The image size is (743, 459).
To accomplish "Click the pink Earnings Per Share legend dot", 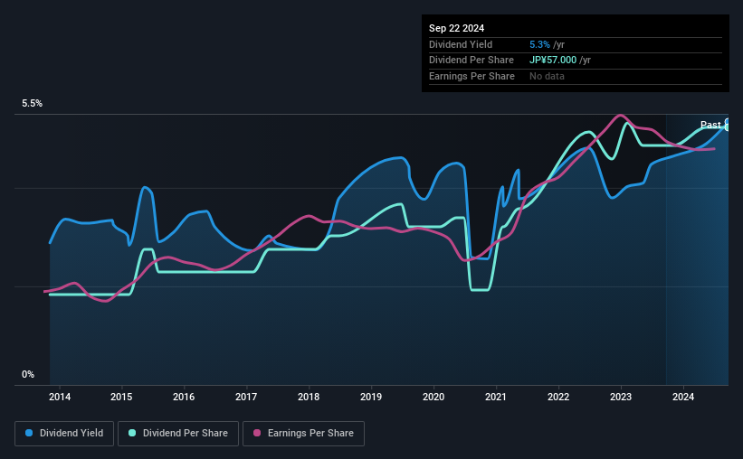I will pyautogui.click(x=257, y=433).
